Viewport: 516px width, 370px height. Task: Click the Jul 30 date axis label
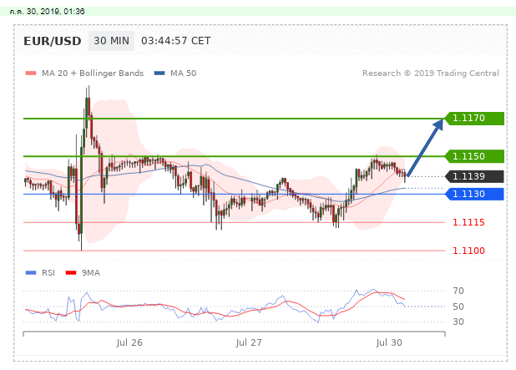pyautogui.click(x=389, y=342)
